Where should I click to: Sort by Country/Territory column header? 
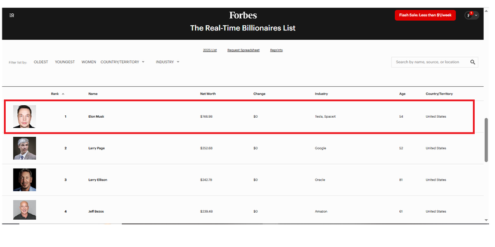point(439,94)
